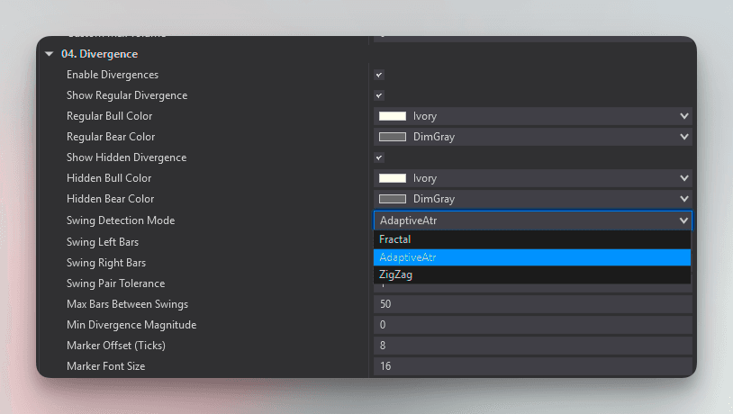This screenshot has width=733, height=414.
Task: Open Hidden Bull Color dropdown
Action: [683, 178]
